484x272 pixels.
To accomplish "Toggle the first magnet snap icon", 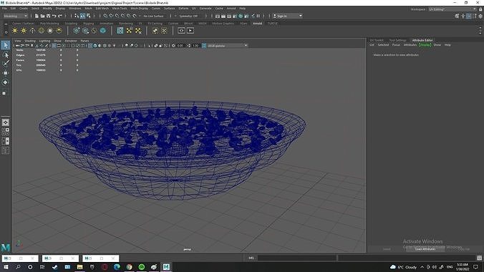I will pos(105,16).
